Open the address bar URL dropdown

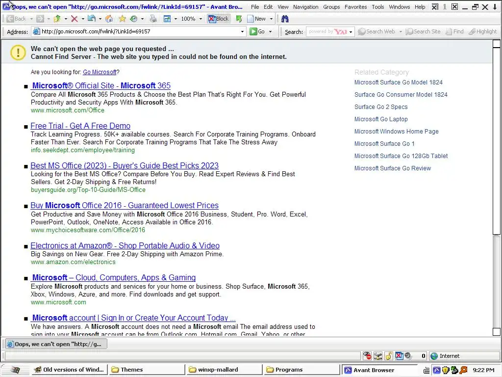[242, 31]
